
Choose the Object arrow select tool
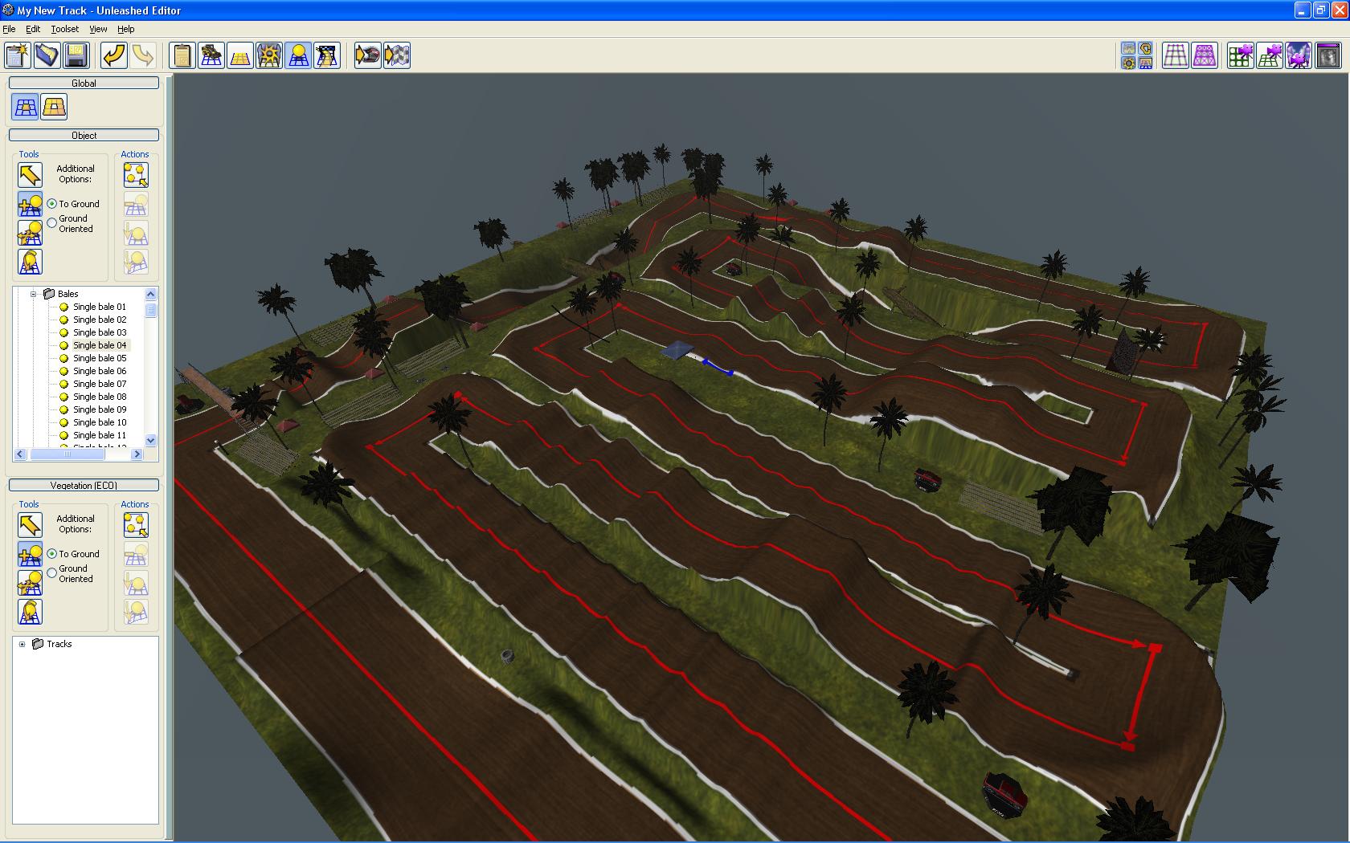point(30,175)
